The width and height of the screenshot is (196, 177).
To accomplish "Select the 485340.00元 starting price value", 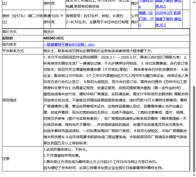I will 54,38.
